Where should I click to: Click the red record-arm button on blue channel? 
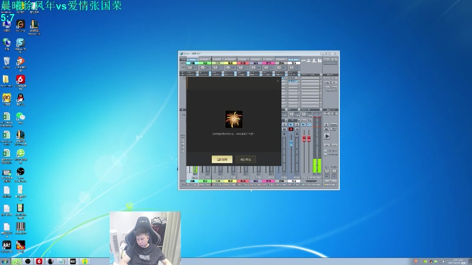[291, 129]
